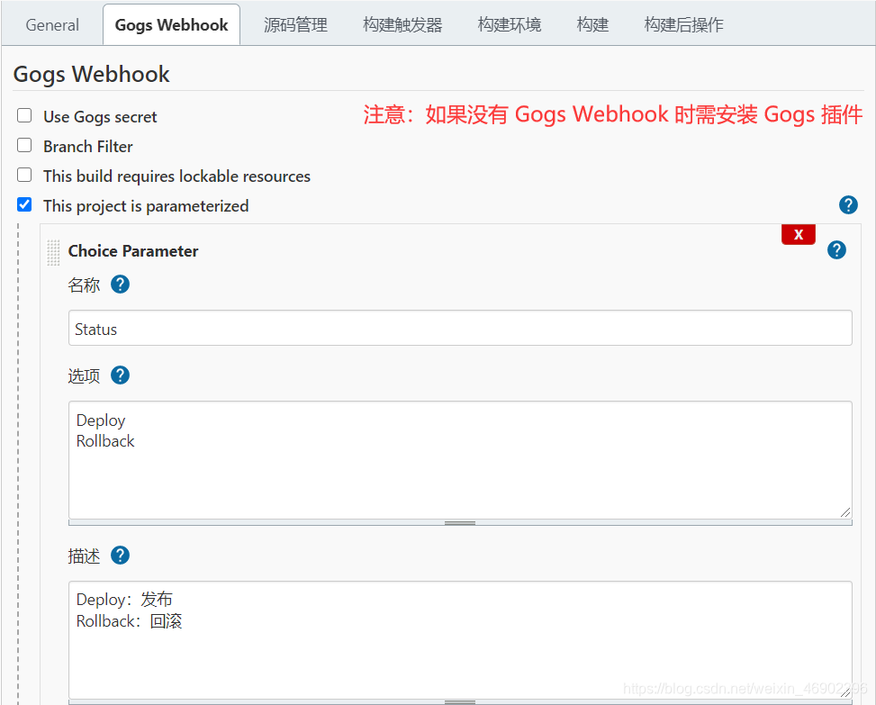Click the 名称 field containing Status
The height and width of the screenshot is (705, 876).
[x=460, y=328]
